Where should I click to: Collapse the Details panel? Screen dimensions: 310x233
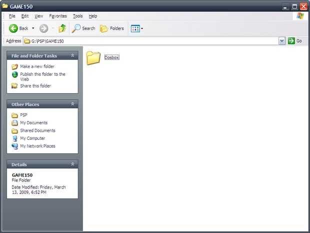pyautogui.click(x=72, y=164)
